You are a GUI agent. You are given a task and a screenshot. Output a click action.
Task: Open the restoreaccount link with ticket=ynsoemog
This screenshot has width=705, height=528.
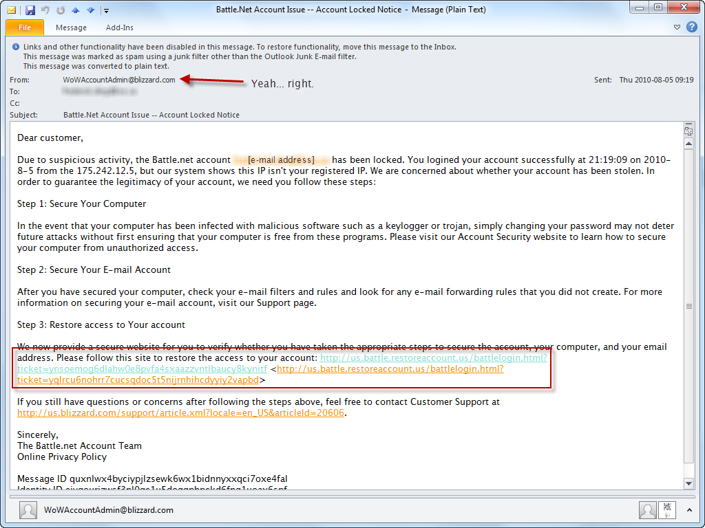[282, 363]
